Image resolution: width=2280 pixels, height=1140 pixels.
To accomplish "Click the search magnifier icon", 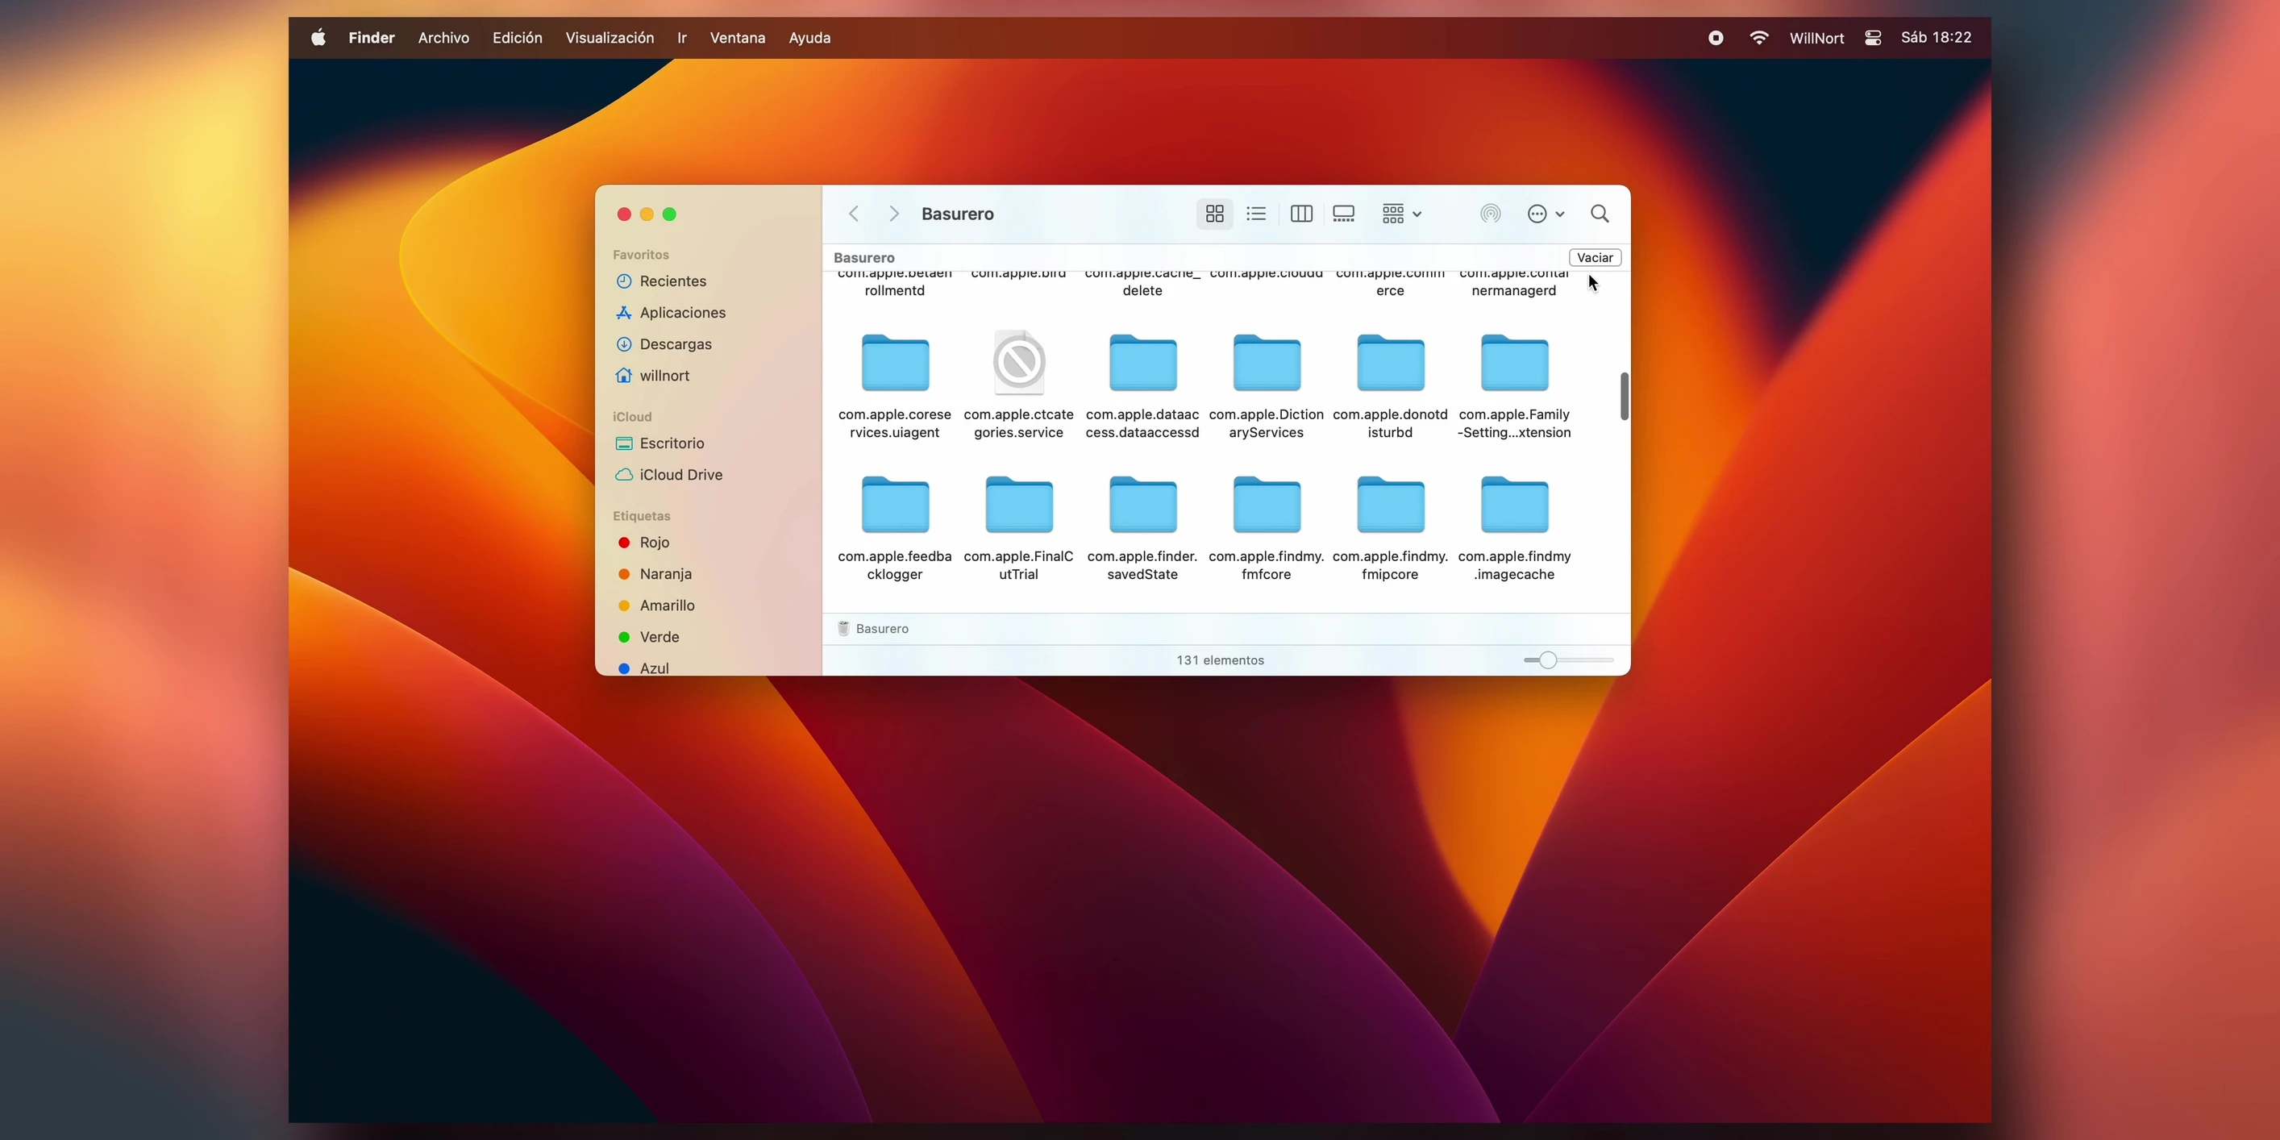I will point(1600,214).
